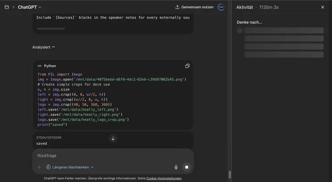Click the print("saved") code line
This screenshot has height=182, width=332.
(52, 125)
